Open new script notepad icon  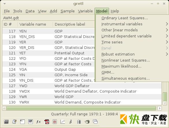point(14,122)
